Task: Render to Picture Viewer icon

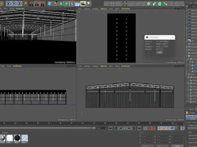Action: pos(37,4)
